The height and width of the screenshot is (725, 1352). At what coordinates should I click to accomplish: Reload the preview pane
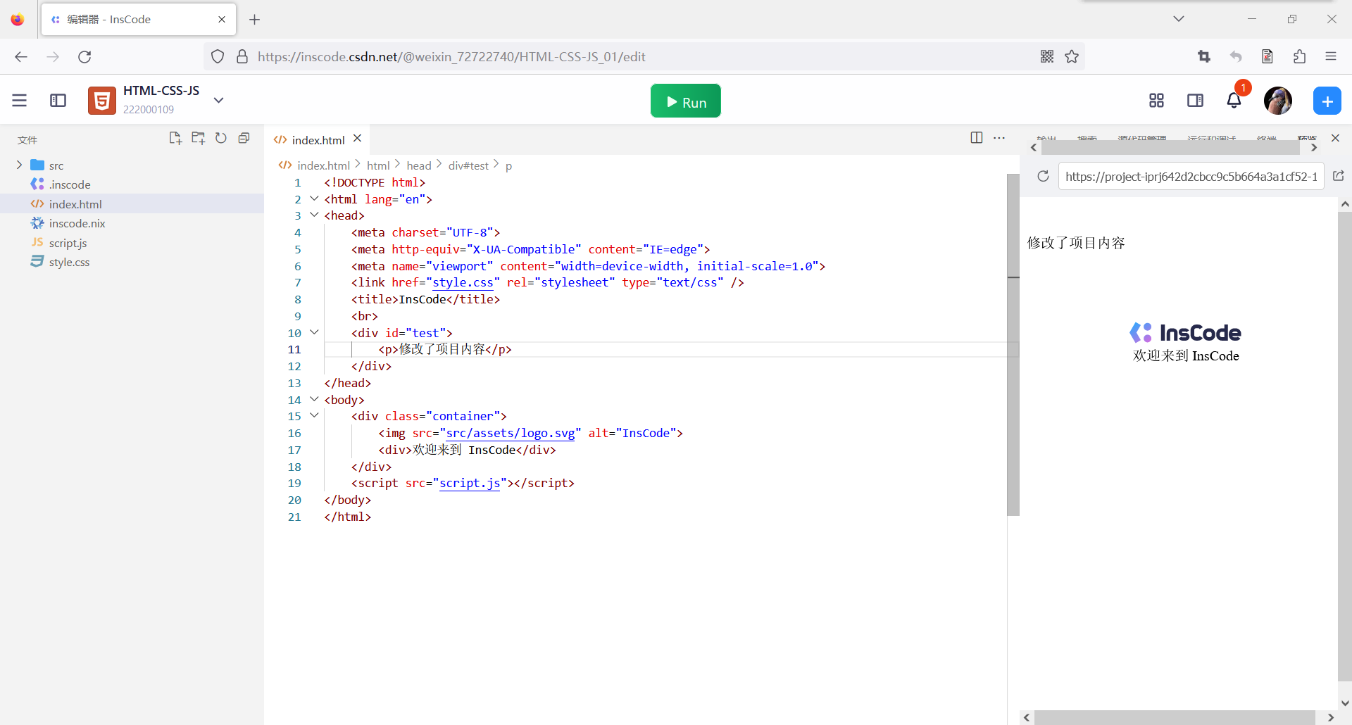tap(1043, 176)
